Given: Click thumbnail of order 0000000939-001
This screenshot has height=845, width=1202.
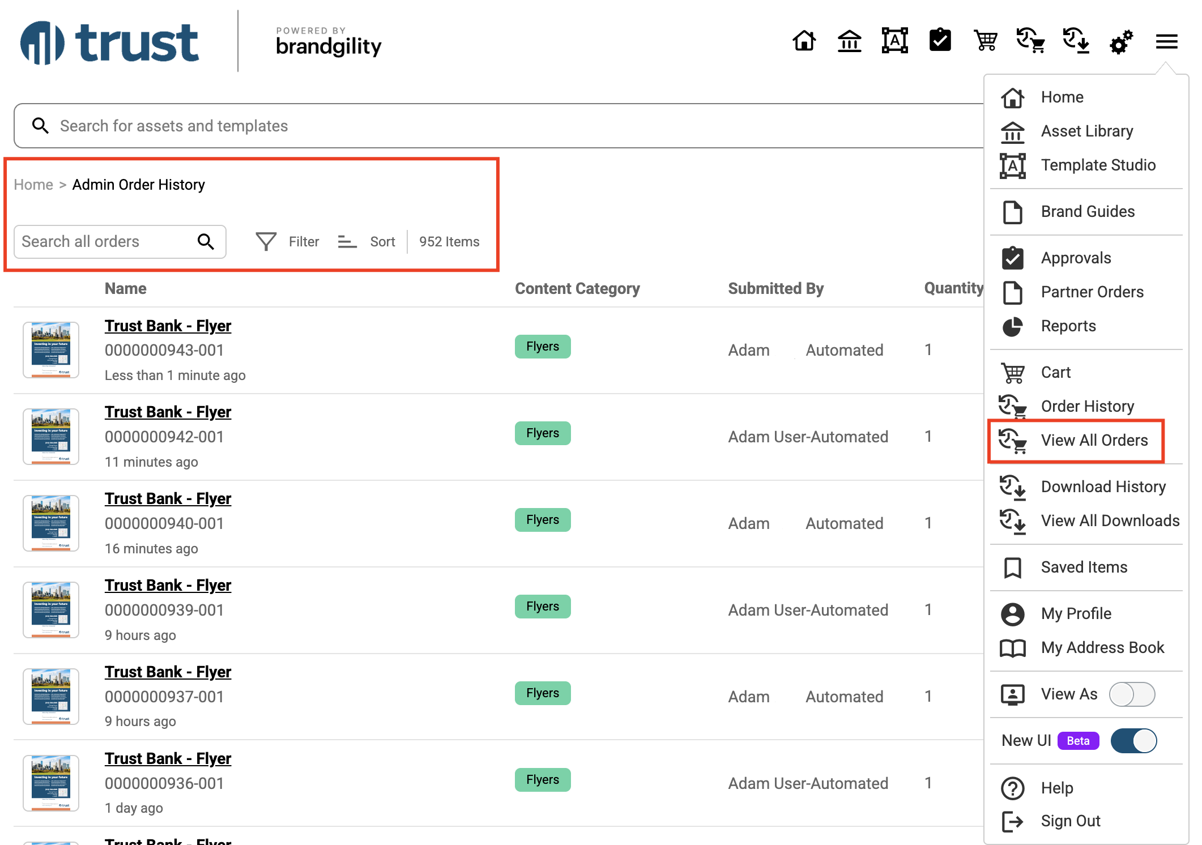Looking at the screenshot, I should (51, 610).
